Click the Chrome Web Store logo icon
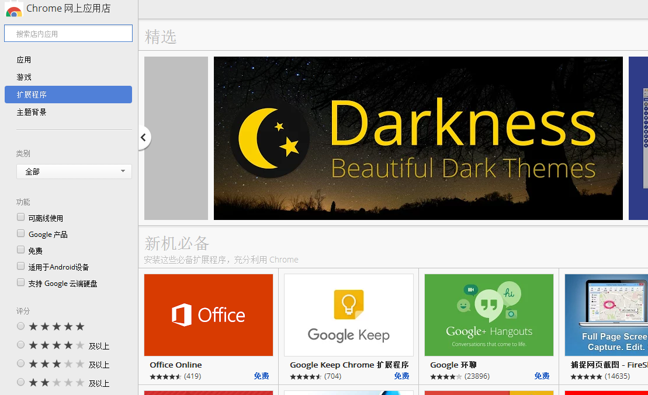 point(13,9)
